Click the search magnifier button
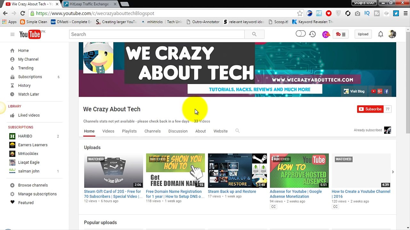This screenshot has height=230, width=410. point(254,34)
